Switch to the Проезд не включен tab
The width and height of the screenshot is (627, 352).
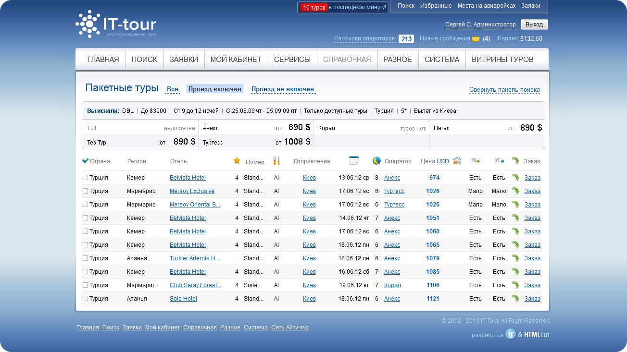pyautogui.click(x=283, y=89)
